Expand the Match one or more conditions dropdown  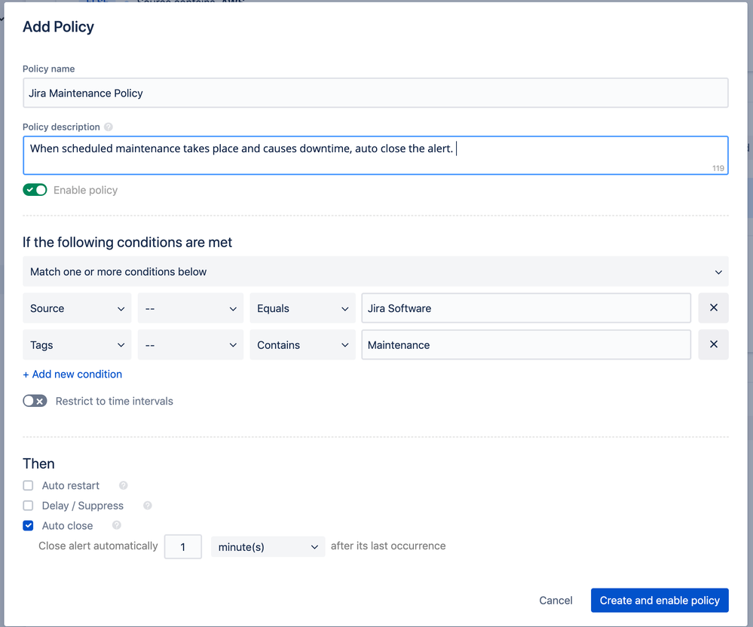coord(375,271)
